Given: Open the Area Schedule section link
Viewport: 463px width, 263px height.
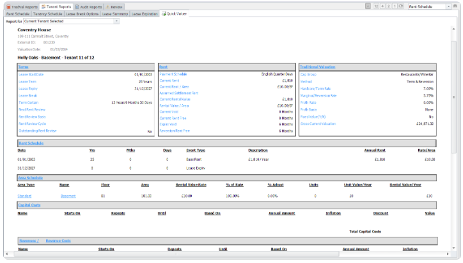Looking at the screenshot, I should (31, 177).
